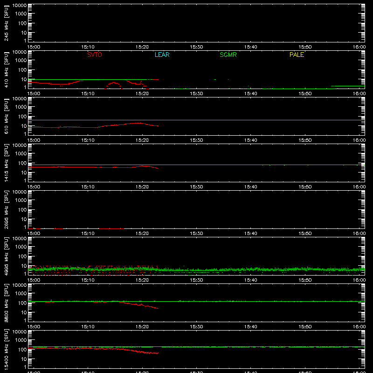Click 15:40 label under the 410 MHz panel
373x373 pixels.
point(251,94)
